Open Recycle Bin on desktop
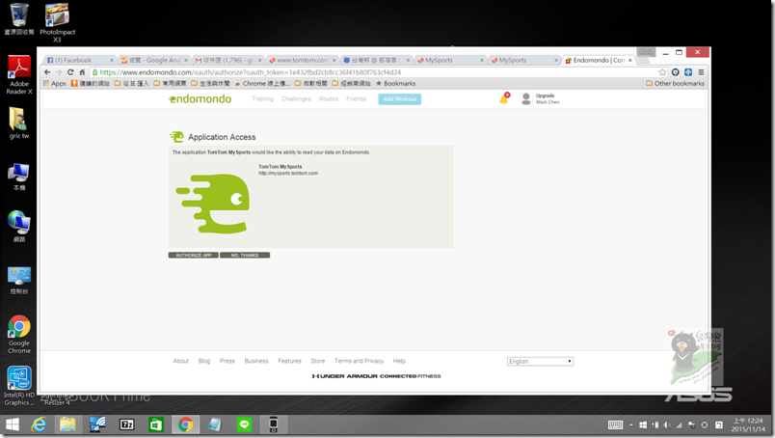The image size is (775, 438). click(18, 18)
